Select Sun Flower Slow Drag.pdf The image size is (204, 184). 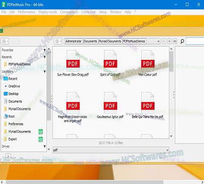click(x=73, y=63)
